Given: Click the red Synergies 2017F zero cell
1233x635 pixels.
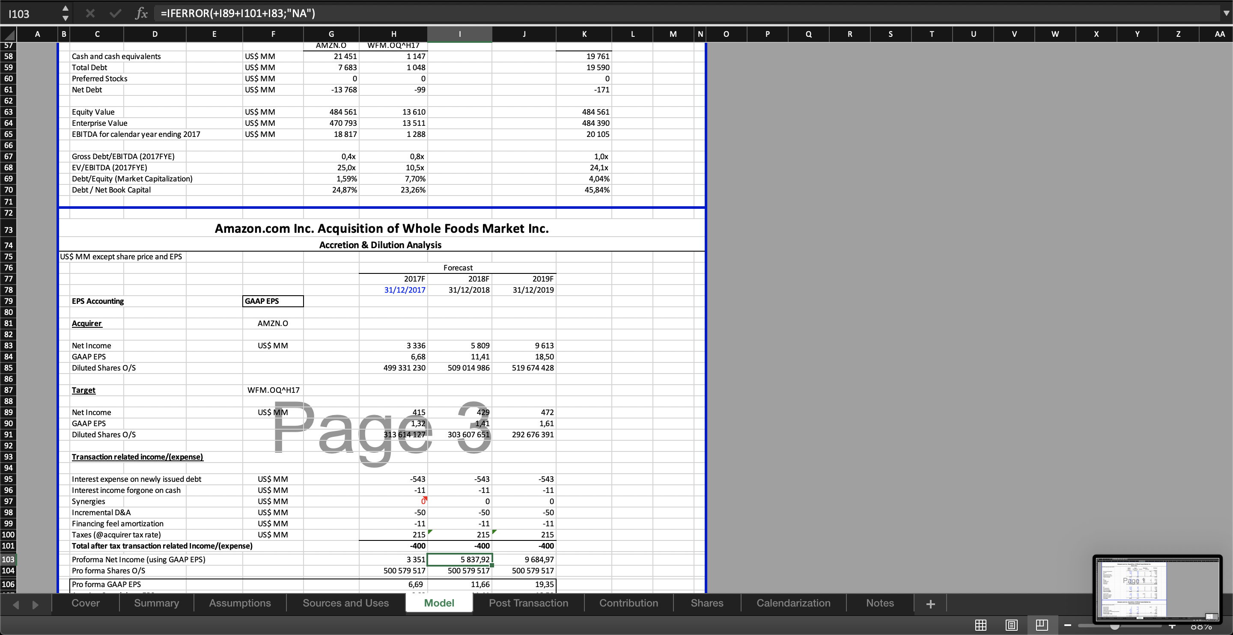Looking at the screenshot, I should (x=393, y=501).
